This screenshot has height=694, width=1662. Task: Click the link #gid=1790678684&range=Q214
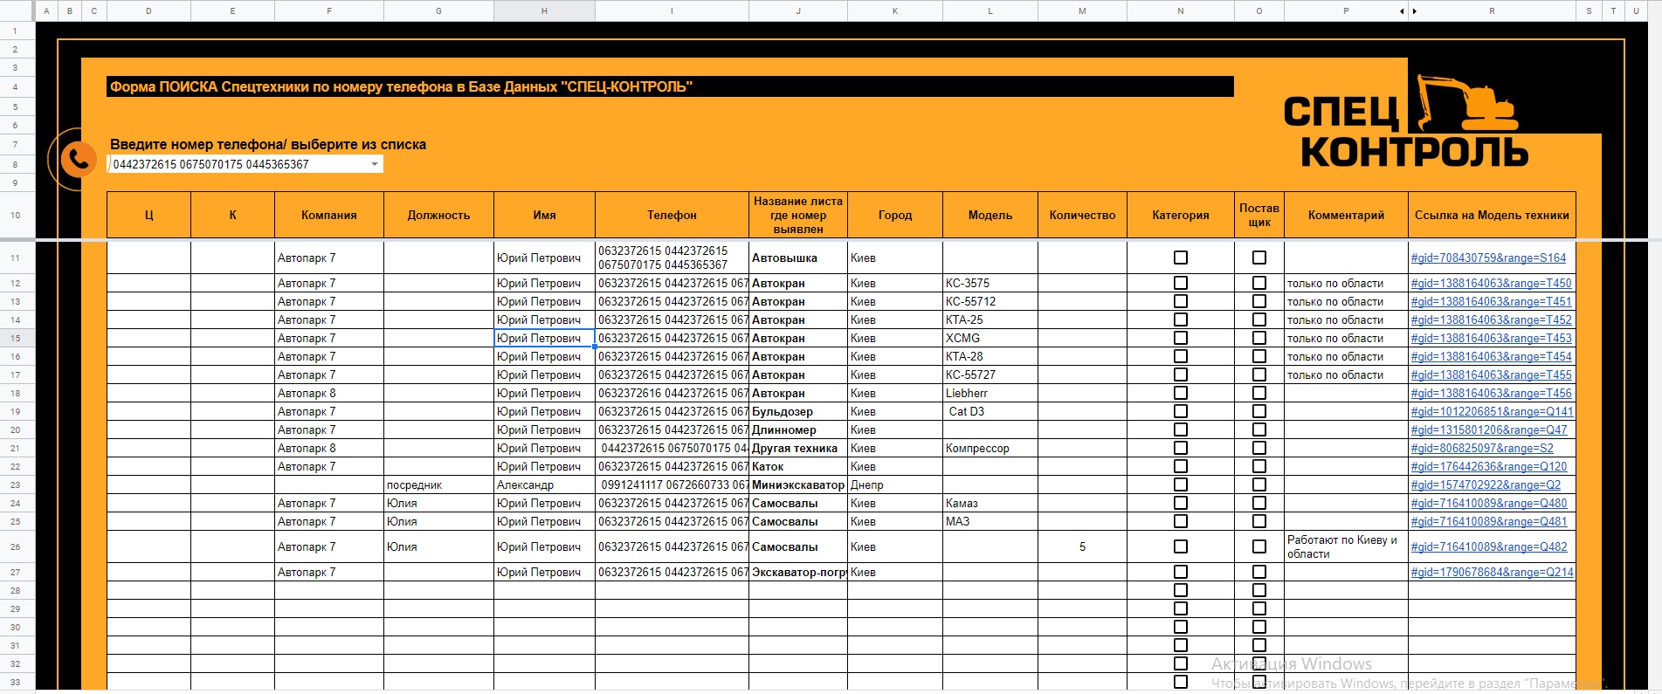[1492, 572]
